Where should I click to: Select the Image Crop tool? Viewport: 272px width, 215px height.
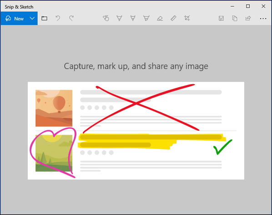pyautogui.click(x=187, y=18)
